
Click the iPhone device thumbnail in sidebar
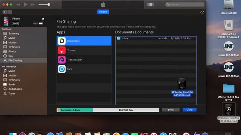coord(6,21)
